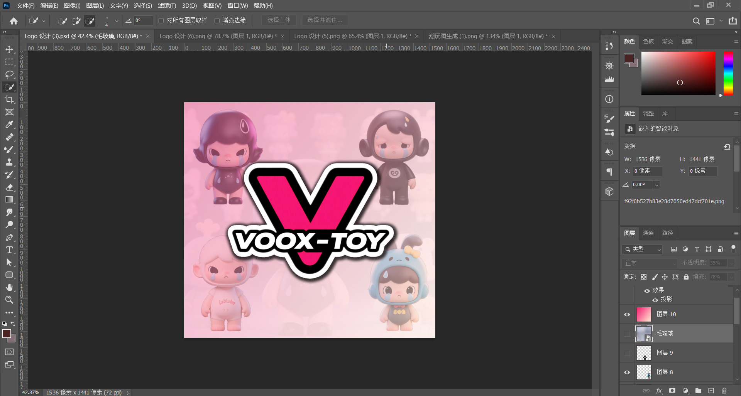Image resolution: width=741 pixels, height=396 pixels.
Task: Select the Gradient tool
Action: [9, 200]
